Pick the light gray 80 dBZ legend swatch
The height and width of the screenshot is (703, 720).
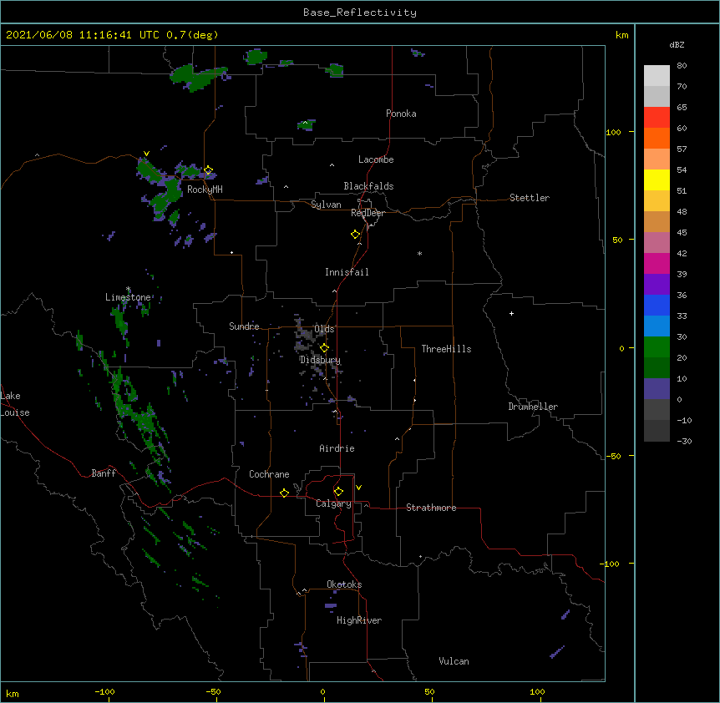point(657,75)
